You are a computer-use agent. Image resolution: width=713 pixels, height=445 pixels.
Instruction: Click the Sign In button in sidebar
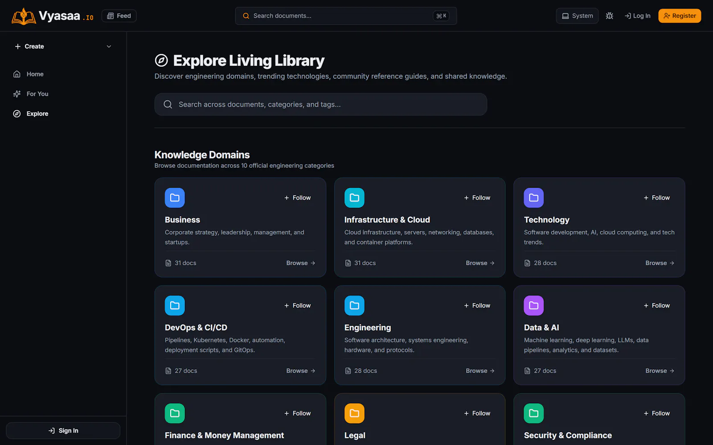pyautogui.click(x=63, y=430)
